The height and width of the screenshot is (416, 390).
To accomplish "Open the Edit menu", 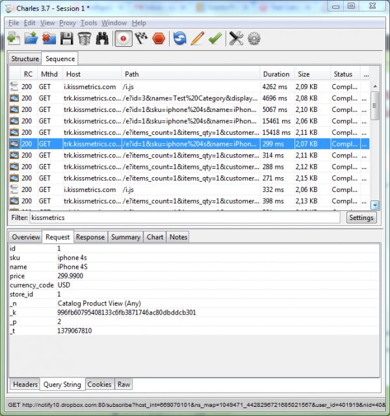I will coord(29,23).
